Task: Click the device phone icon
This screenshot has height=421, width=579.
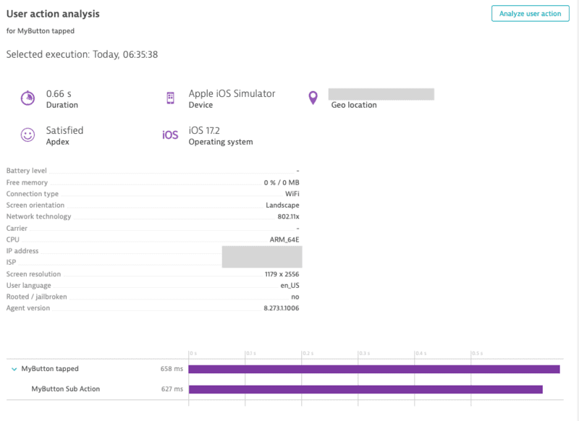Action: pos(171,98)
